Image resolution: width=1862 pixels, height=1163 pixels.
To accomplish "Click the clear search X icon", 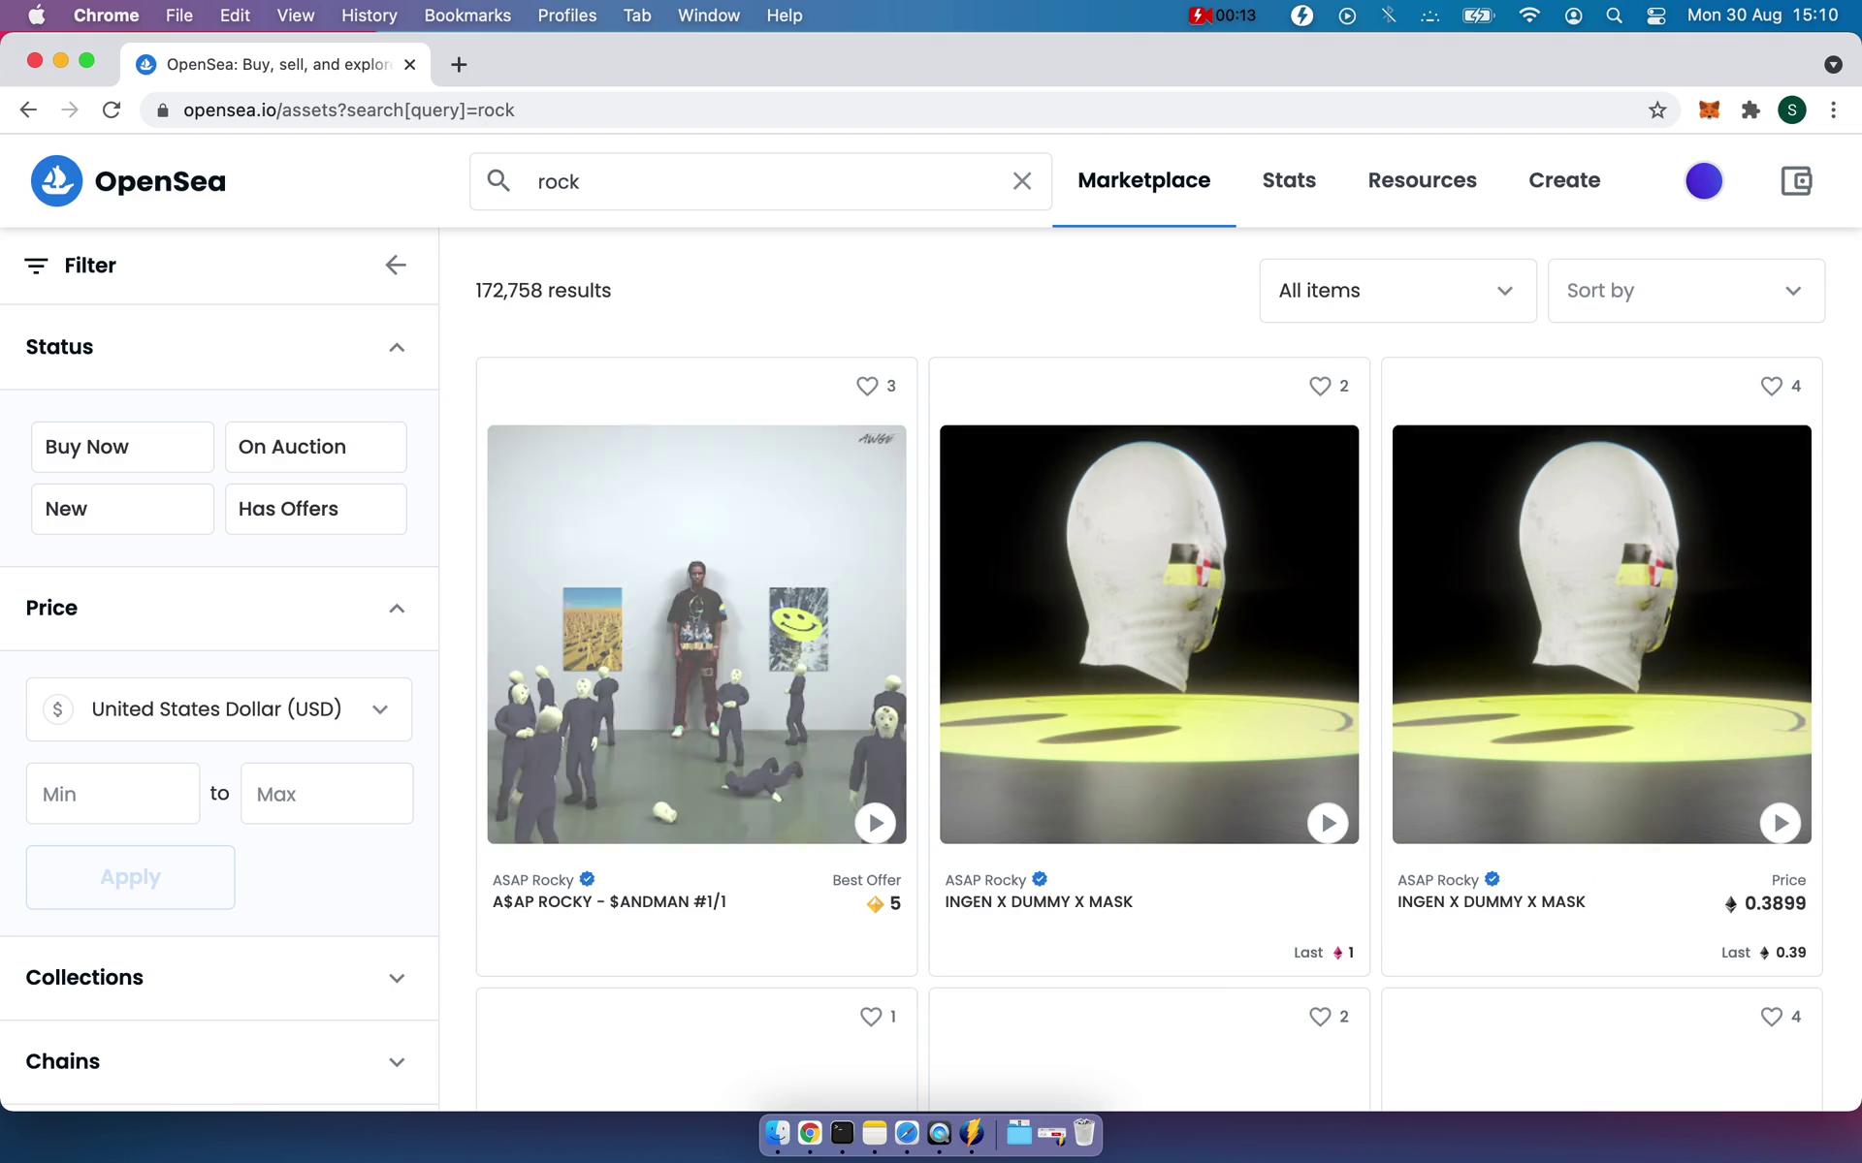I will click(1021, 181).
